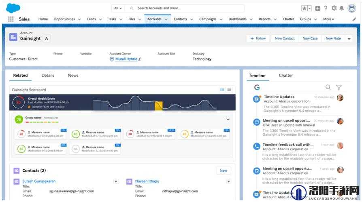Click the yellow highlighted bar in health chart
Screen dimensions: 362x202
tap(159, 106)
